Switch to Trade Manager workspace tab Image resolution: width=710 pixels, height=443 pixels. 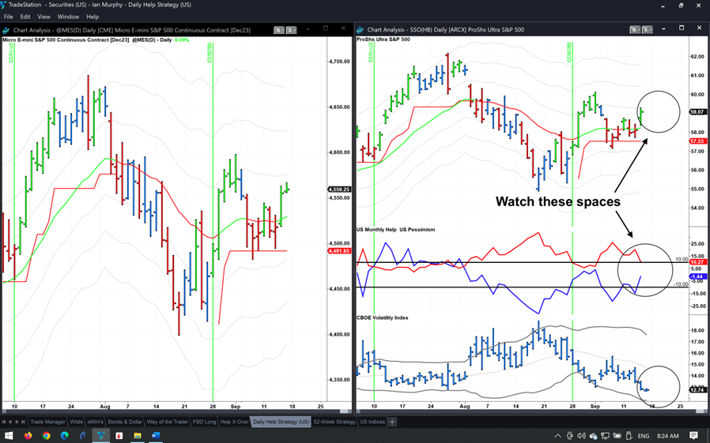click(x=47, y=422)
